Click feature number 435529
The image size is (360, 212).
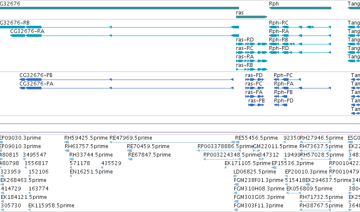point(111,163)
